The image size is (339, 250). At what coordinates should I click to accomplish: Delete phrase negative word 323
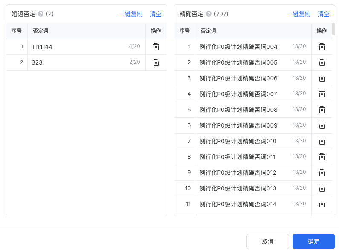(156, 62)
